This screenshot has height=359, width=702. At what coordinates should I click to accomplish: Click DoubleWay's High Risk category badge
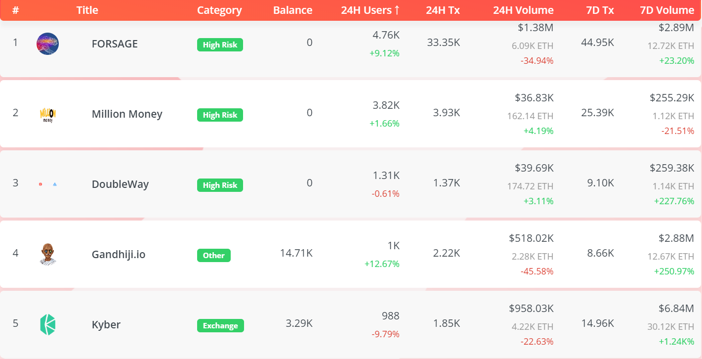coord(220,185)
